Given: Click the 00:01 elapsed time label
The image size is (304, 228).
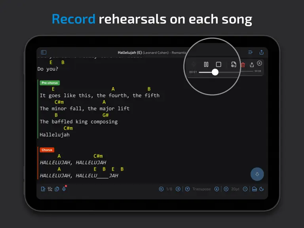Looking at the screenshot, I should tap(193, 72).
